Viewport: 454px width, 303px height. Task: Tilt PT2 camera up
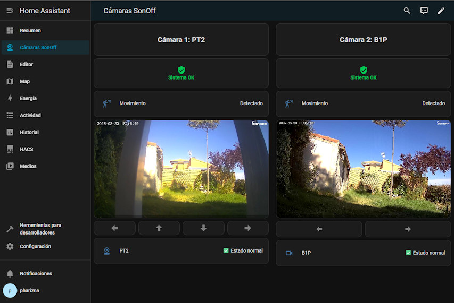tap(159, 228)
